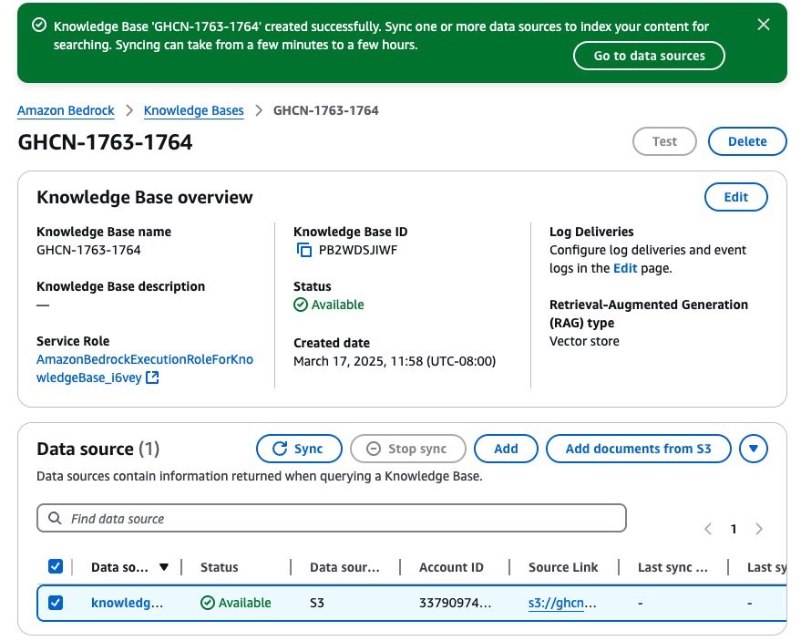Open Amazon Bedrock breadcrumb link
This screenshot has height=641, width=801.
(66, 110)
